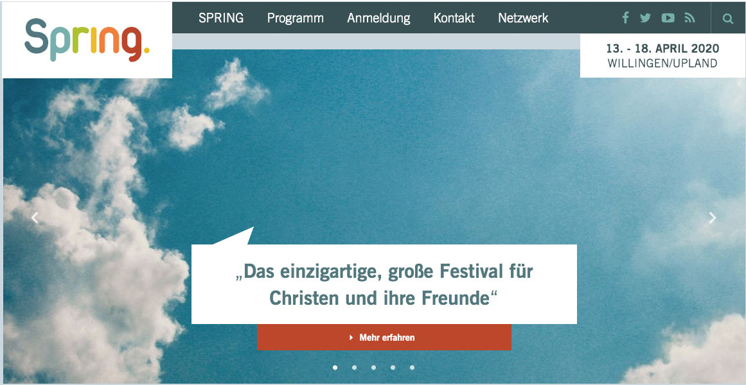Go to previous slide with left arrow

point(34,218)
